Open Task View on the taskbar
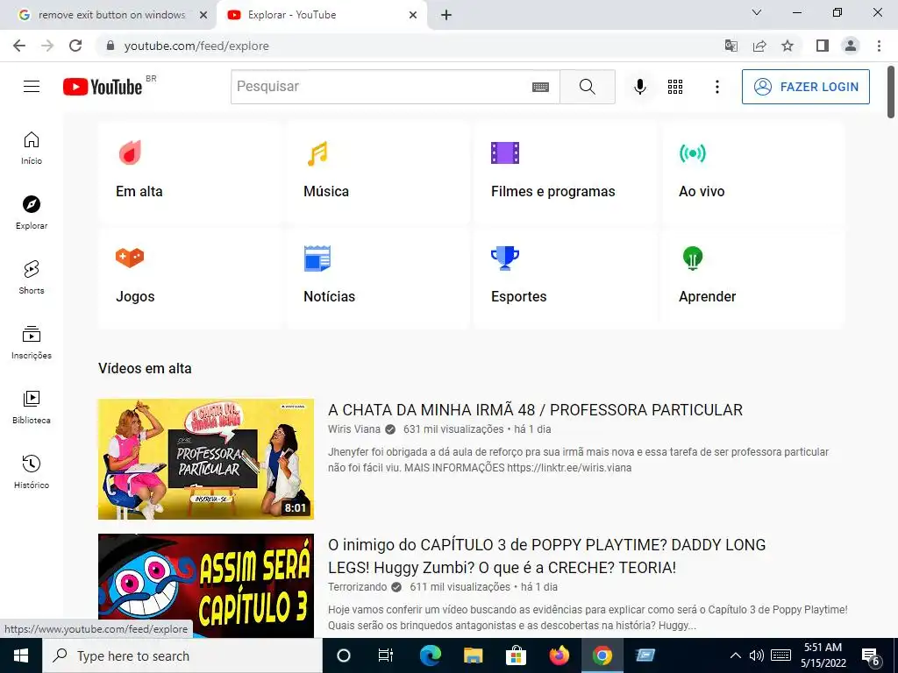 click(x=386, y=655)
